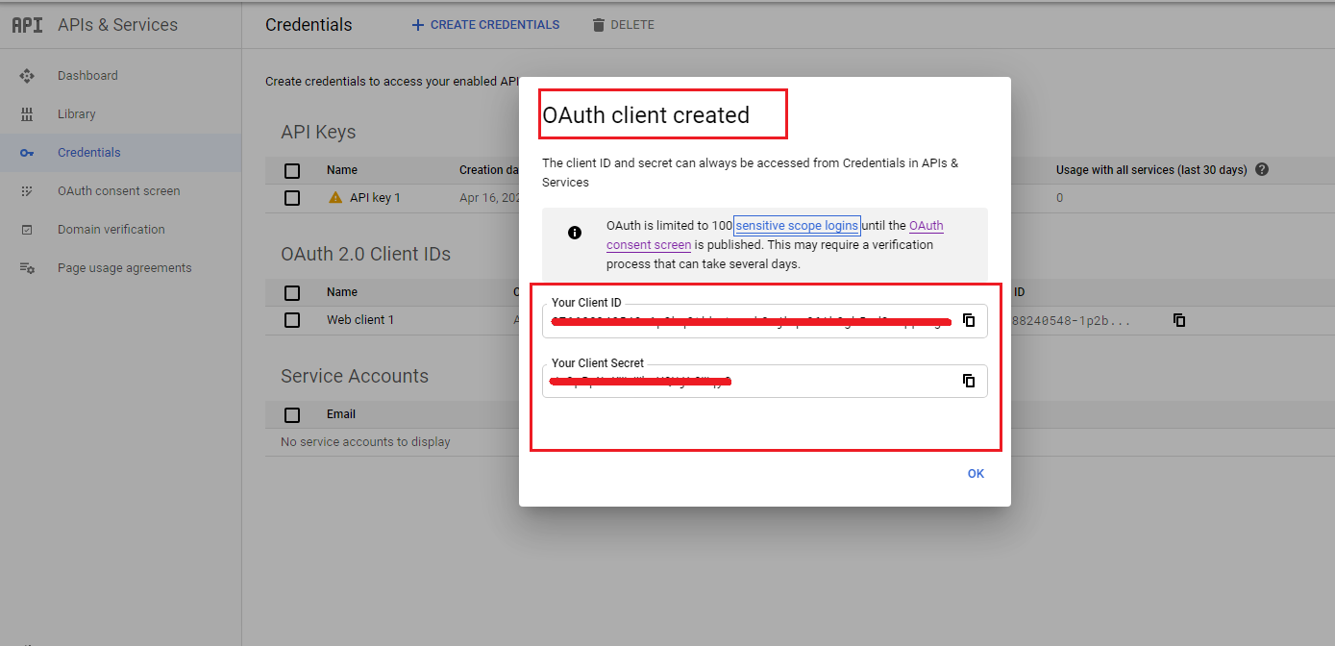Copy Client ID using the copy icon

969,320
